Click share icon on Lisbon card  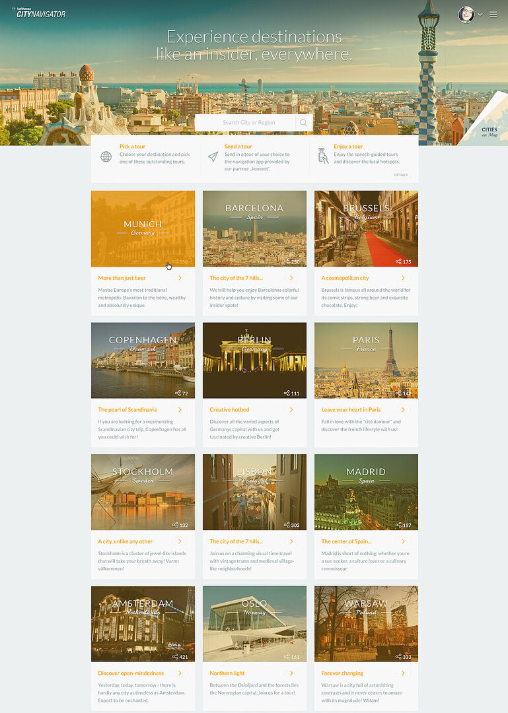(x=286, y=526)
